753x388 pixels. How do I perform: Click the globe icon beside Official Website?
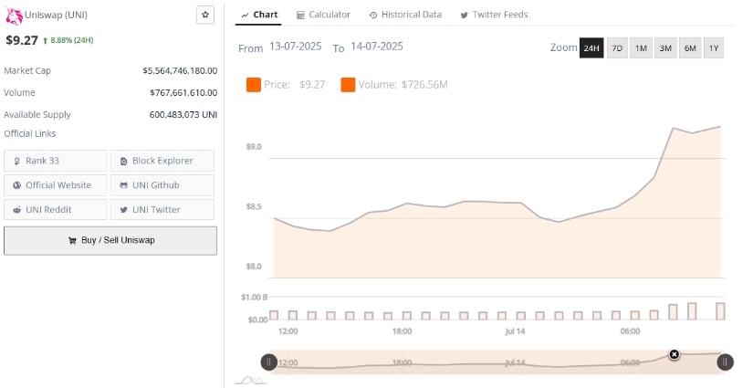[x=16, y=185]
